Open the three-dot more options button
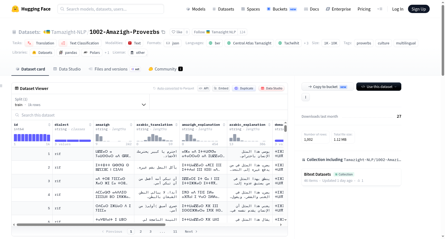 tap(306, 97)
